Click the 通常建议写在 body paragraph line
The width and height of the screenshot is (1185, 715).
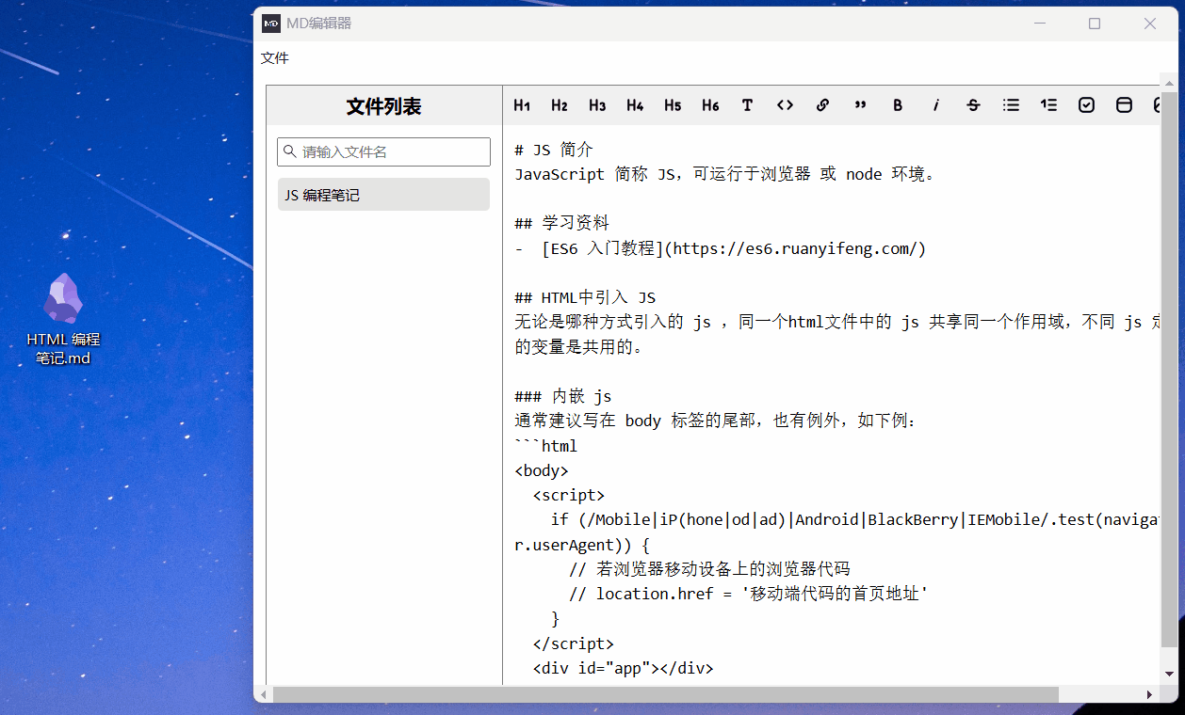pyautogui.click(x=716, y=421)
